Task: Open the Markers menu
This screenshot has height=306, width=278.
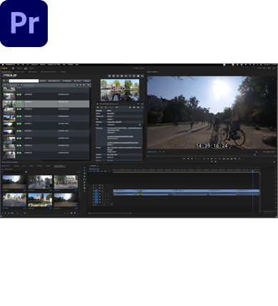Action: (x=43, y=65)
